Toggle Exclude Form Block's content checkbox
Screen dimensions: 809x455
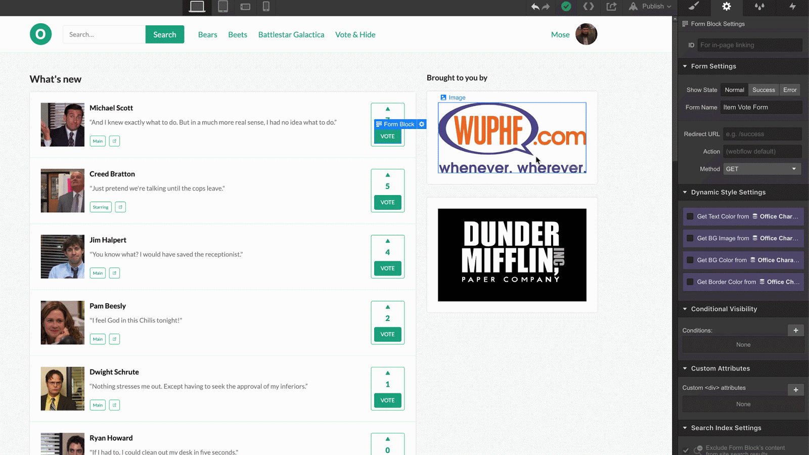click(x=686, y=450)
